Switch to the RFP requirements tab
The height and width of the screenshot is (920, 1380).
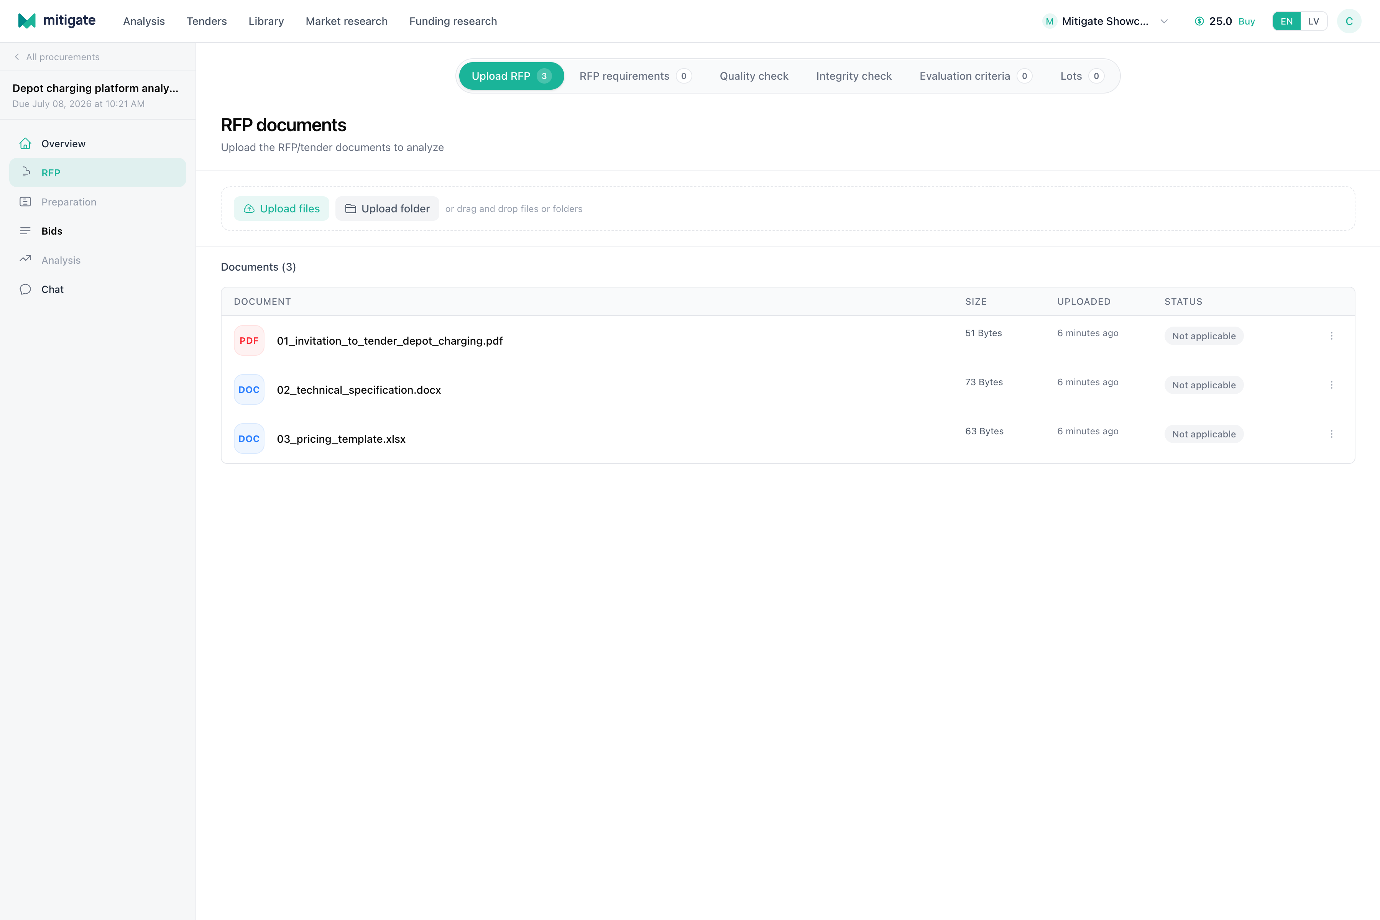tap(636, 76)
